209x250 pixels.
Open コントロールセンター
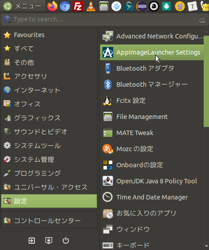49,221
